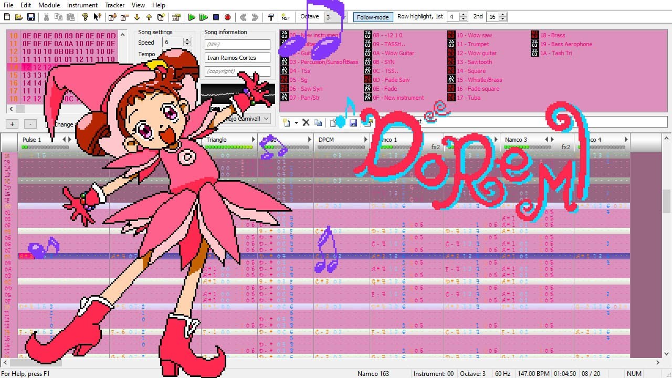Open the File menu
Screen dimensions: 672x378
pyautogui.click(x=8, y=5)
